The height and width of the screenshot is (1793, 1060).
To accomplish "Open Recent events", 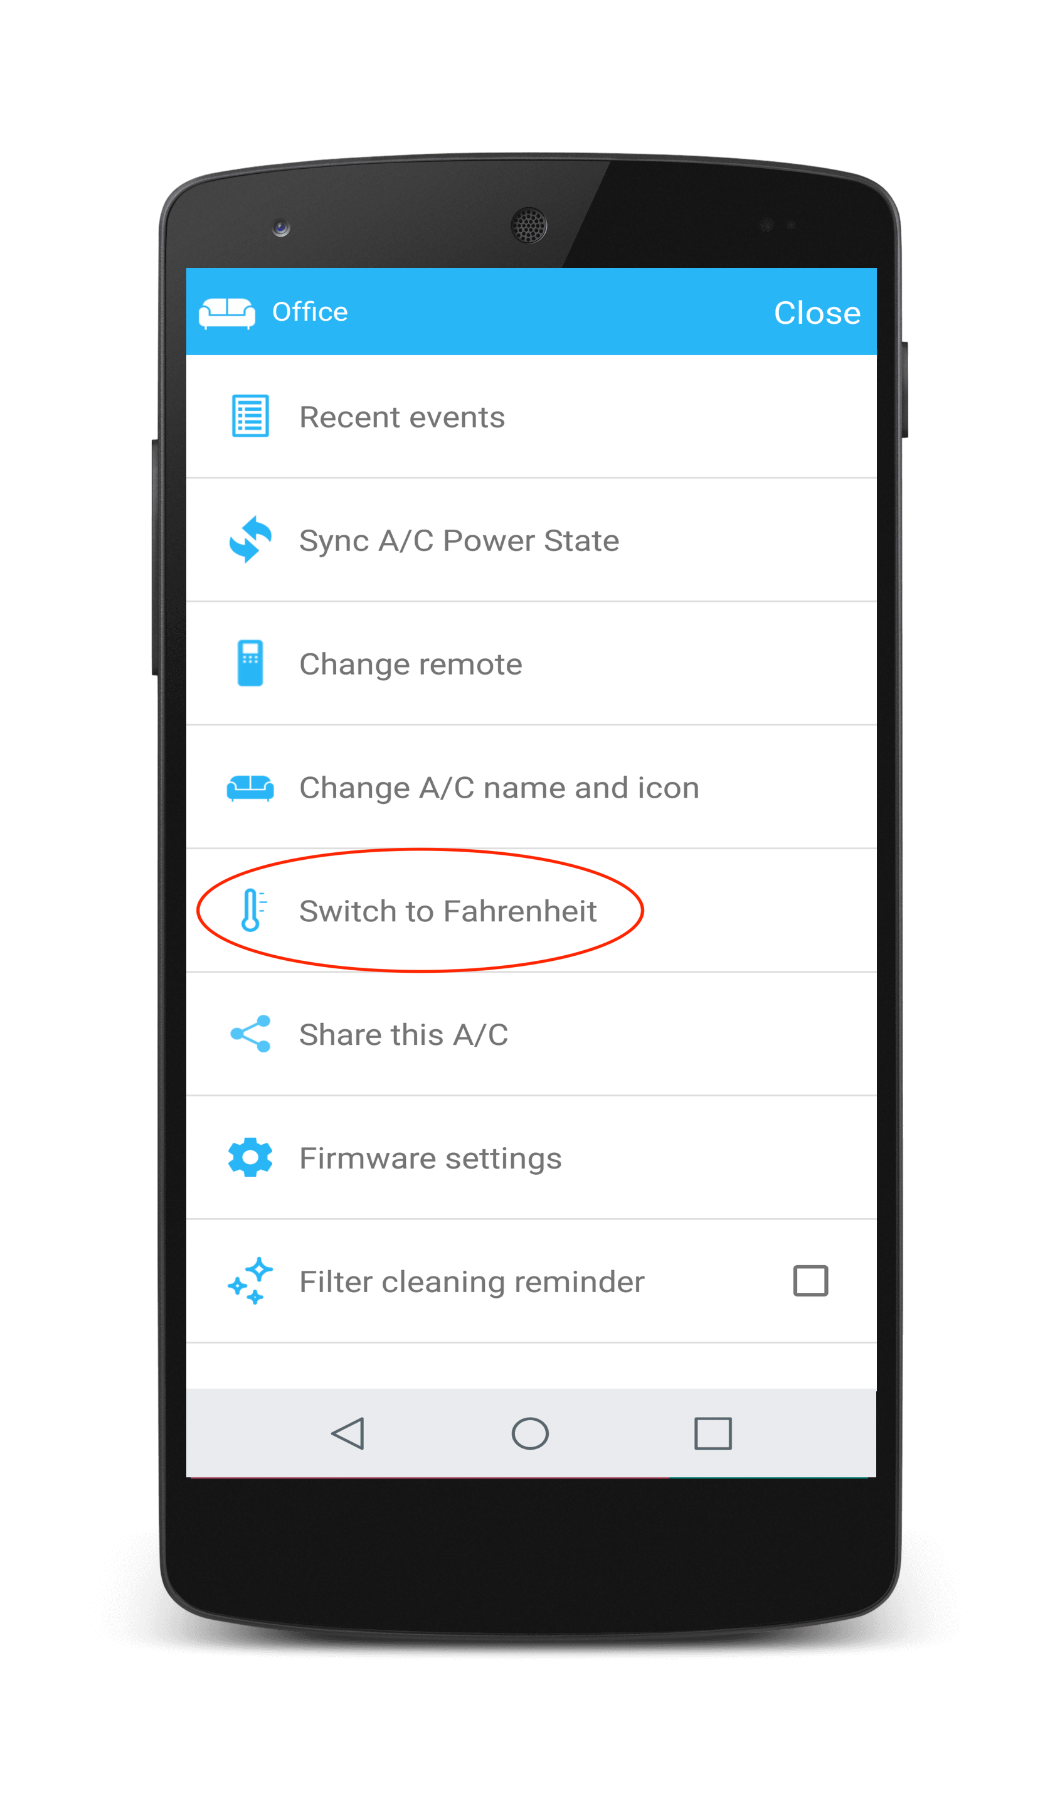I will (531, 417).
